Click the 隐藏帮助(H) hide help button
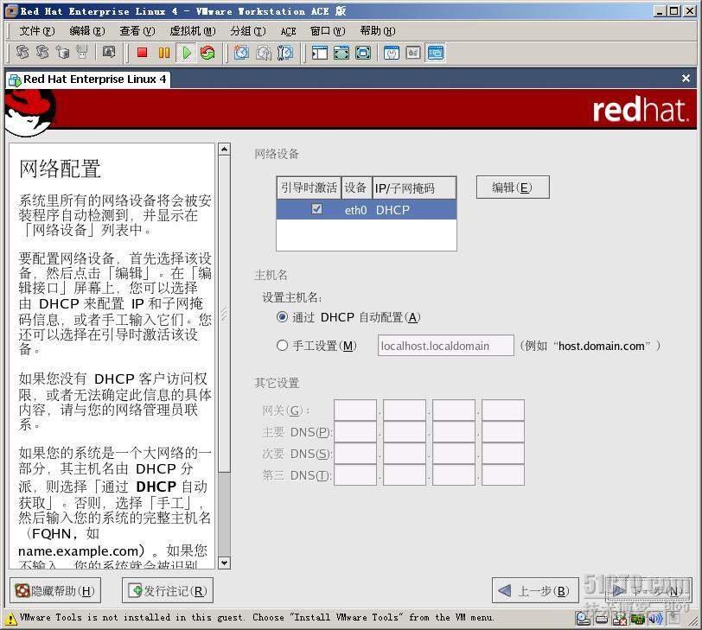Screen dimensions: 702x630 point(55,590)
